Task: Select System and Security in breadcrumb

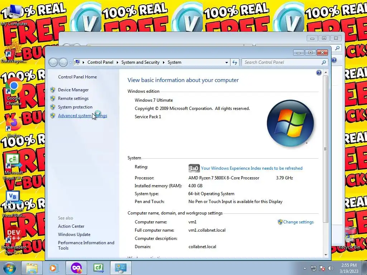Action: 140,62
